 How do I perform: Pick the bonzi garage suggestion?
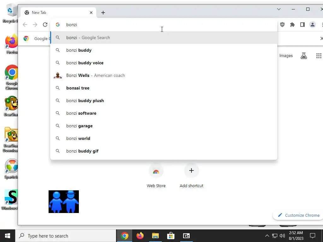coord(164,126)
